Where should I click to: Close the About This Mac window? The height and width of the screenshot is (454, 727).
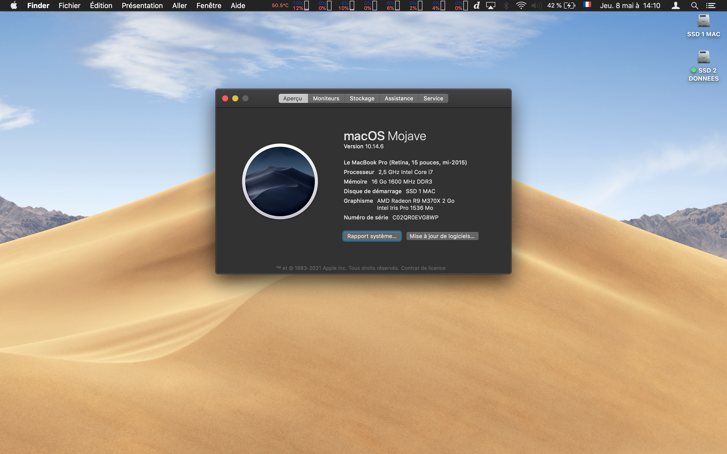tap(225, 98)
